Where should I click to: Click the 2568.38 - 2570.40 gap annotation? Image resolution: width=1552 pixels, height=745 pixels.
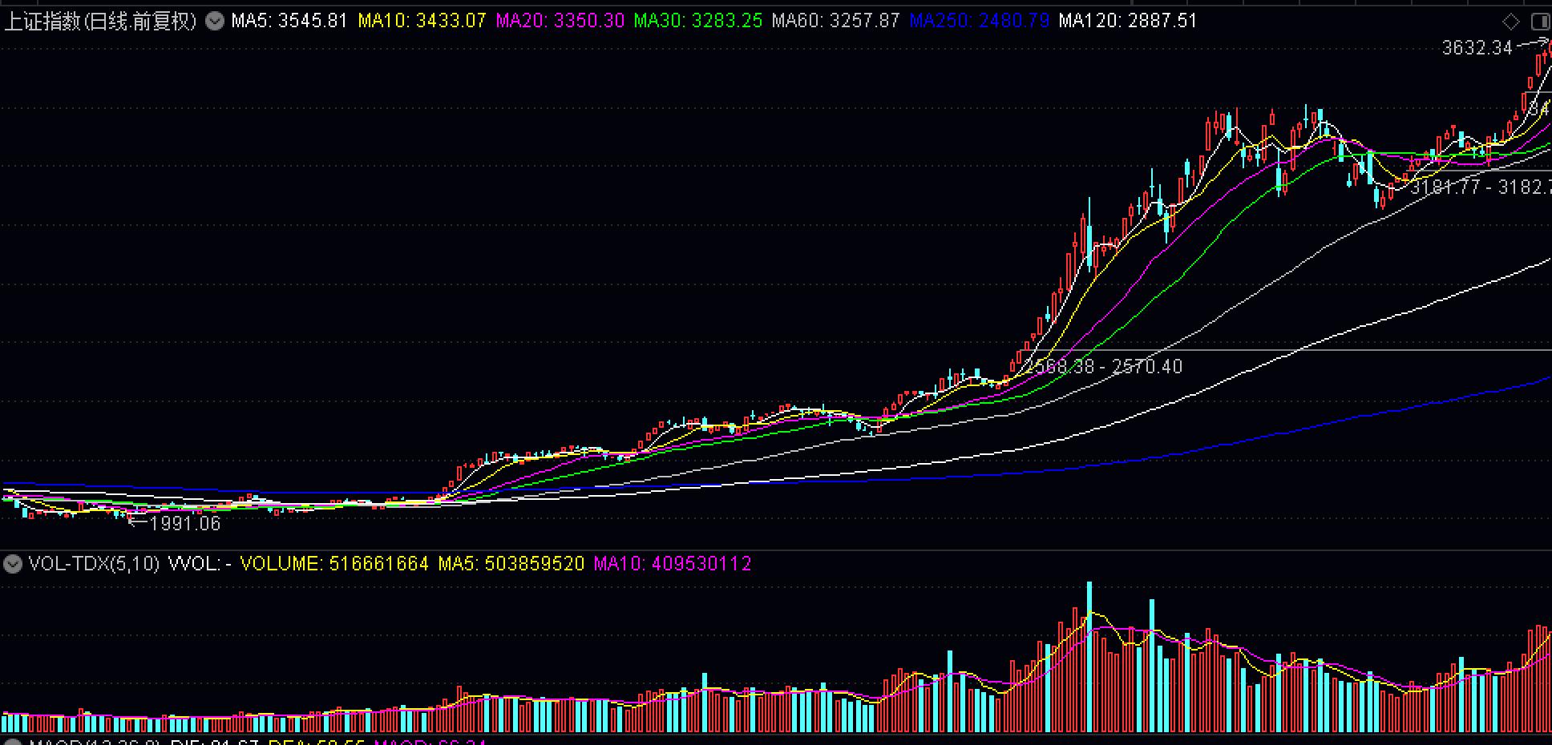coord(1105,365)
